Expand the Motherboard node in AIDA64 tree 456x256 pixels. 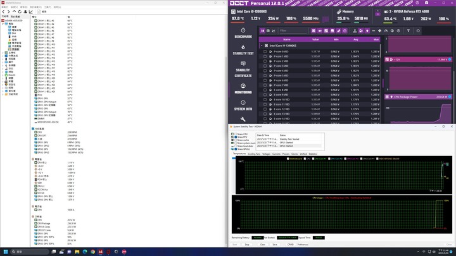point(3,52)
